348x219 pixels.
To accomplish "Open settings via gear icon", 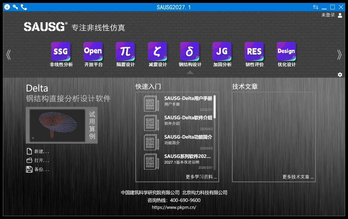I will [x=340, y=74].
